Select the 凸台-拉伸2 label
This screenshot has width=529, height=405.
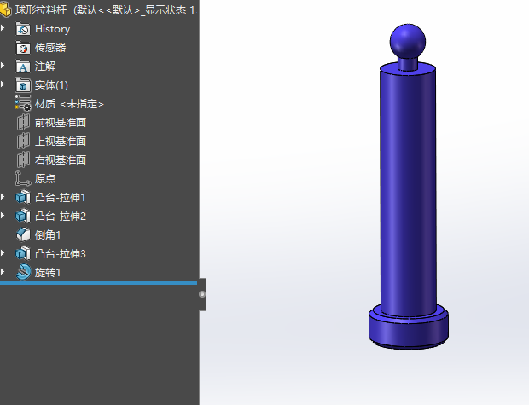[x=61, y=217]
